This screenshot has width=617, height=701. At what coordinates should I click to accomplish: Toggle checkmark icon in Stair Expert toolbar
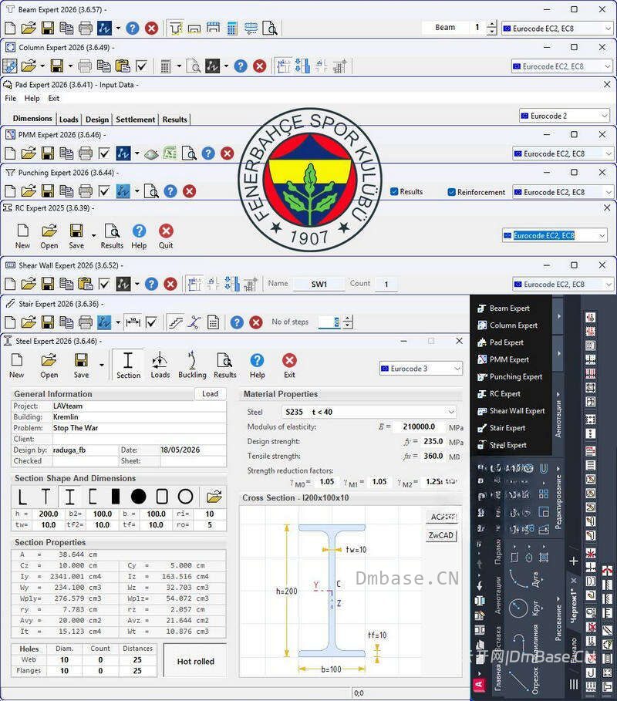tap(151, 322)
